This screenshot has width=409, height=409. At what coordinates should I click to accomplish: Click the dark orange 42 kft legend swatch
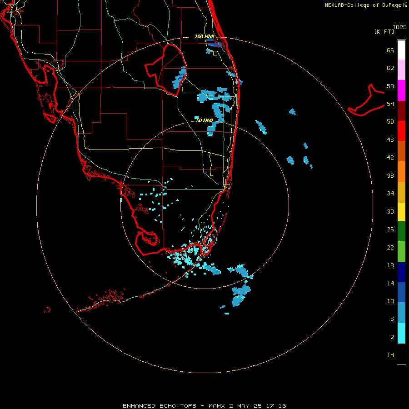(401, 151)
